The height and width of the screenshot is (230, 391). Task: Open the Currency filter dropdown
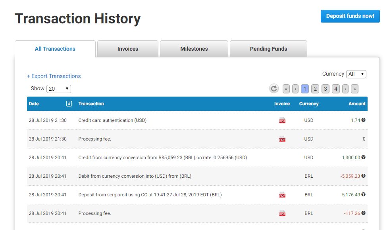[356, 74]
